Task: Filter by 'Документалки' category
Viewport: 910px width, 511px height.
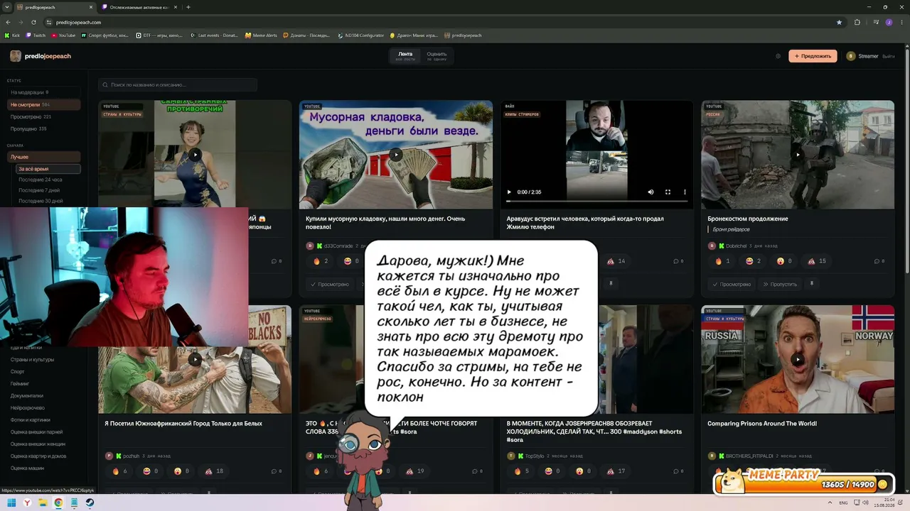Action: click(x=27, y=395)
